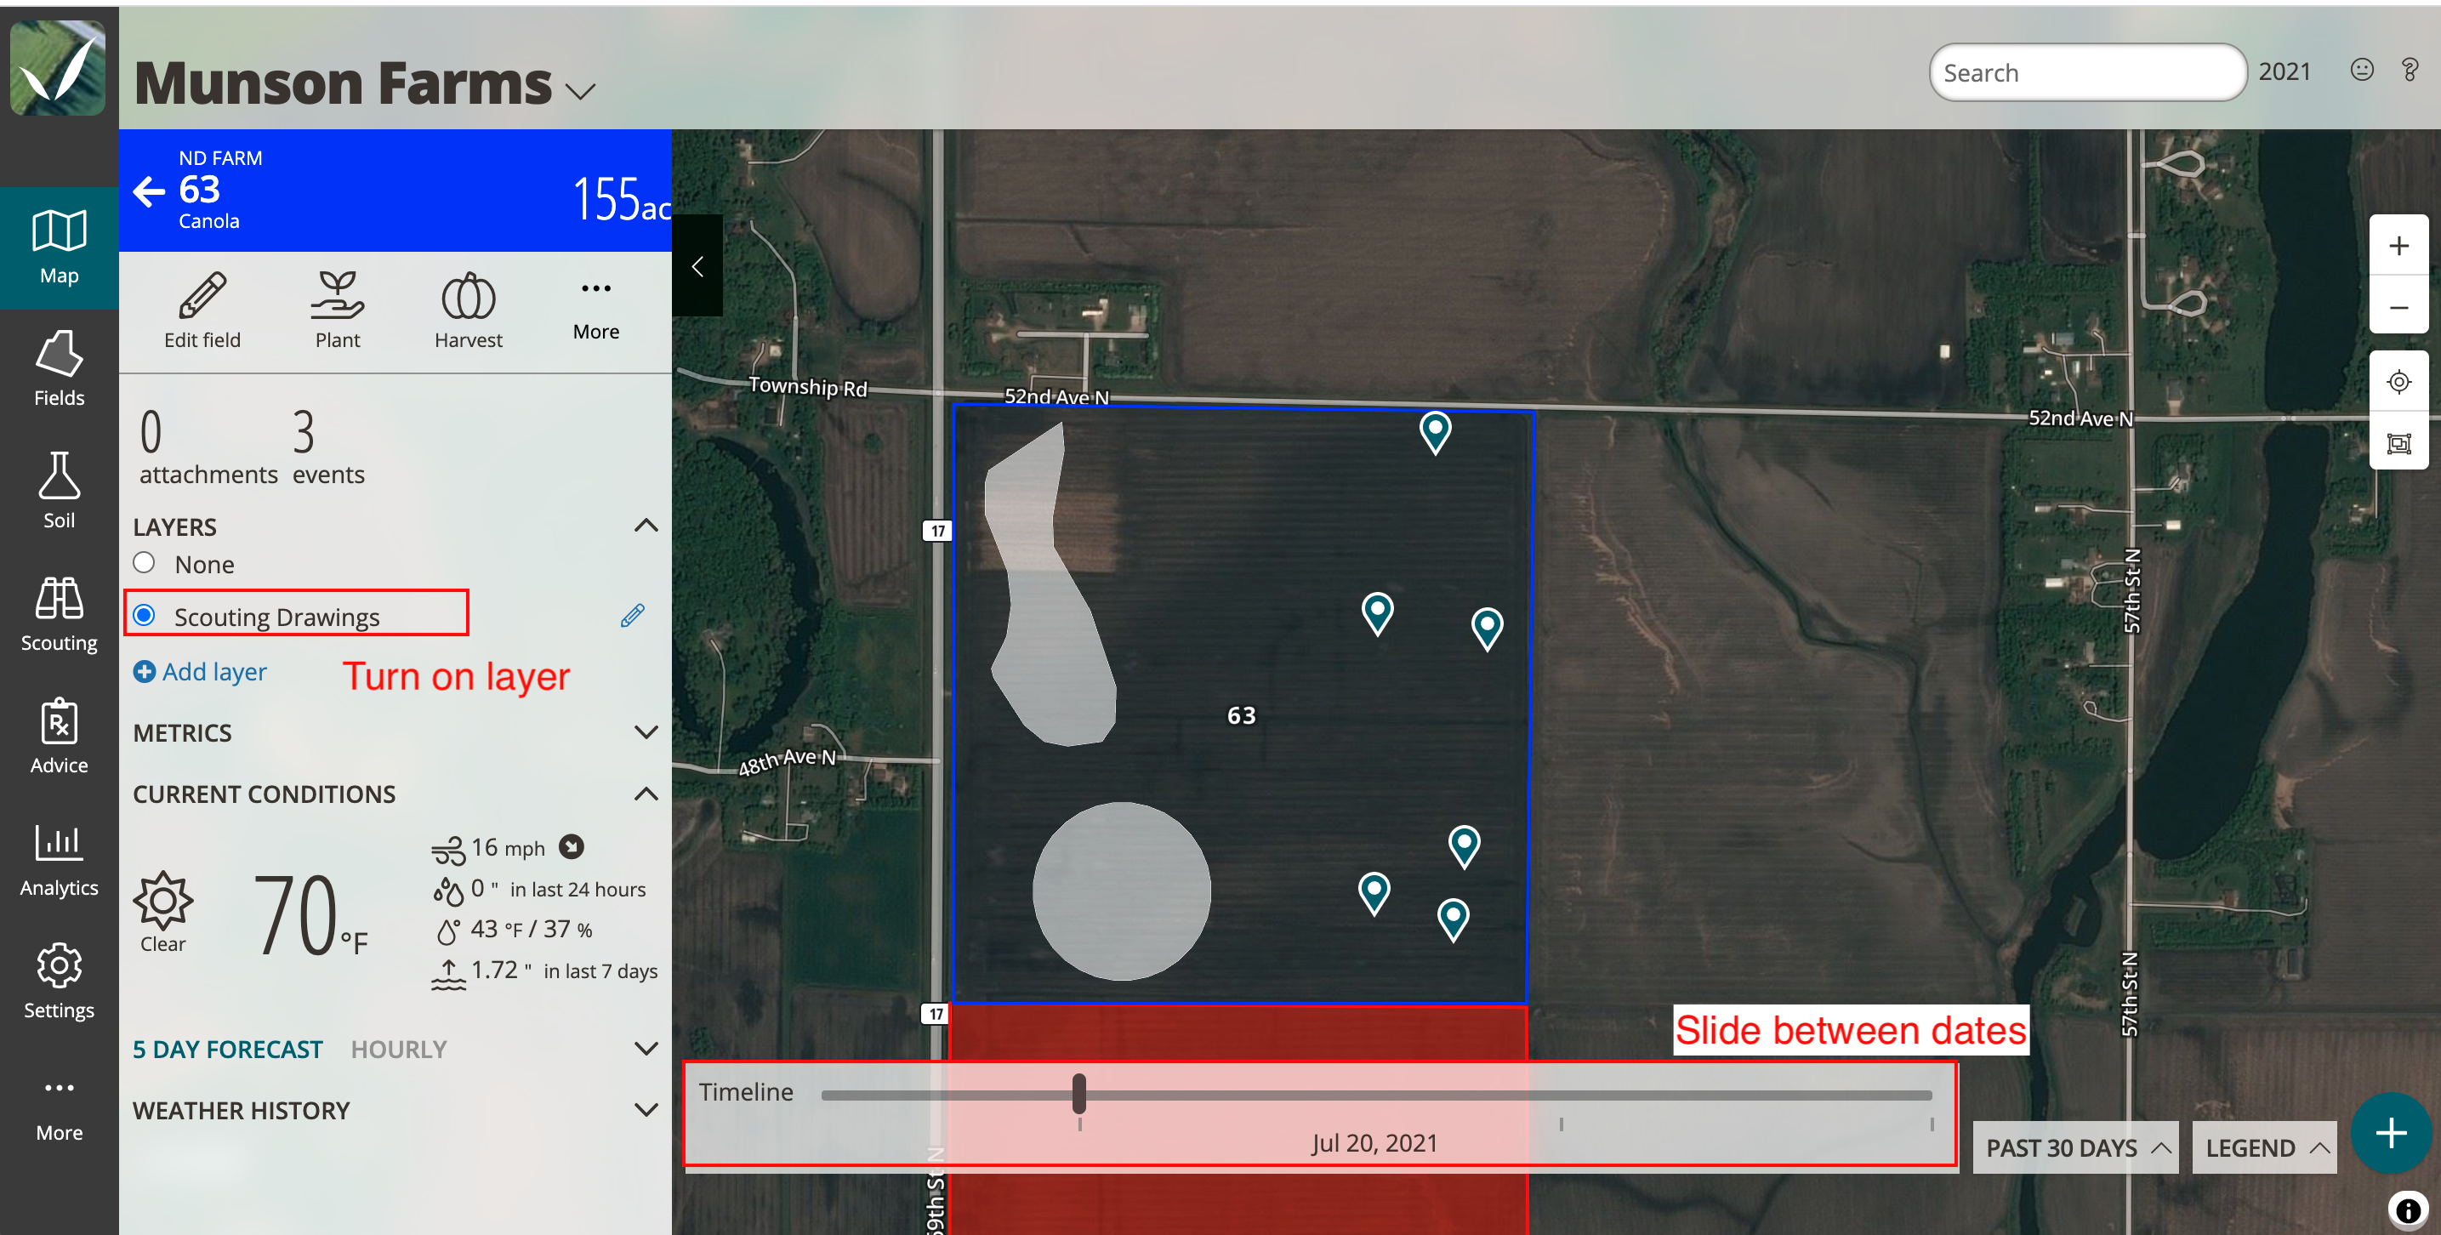Open the Advice prescription section

click(x=59, y=737)
